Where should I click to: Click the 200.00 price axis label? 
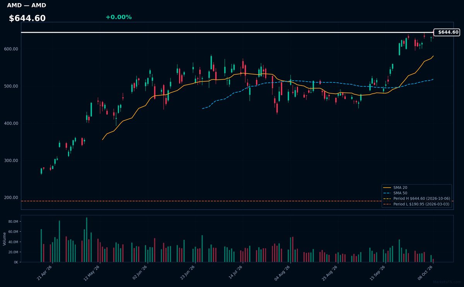click(12, 198)
